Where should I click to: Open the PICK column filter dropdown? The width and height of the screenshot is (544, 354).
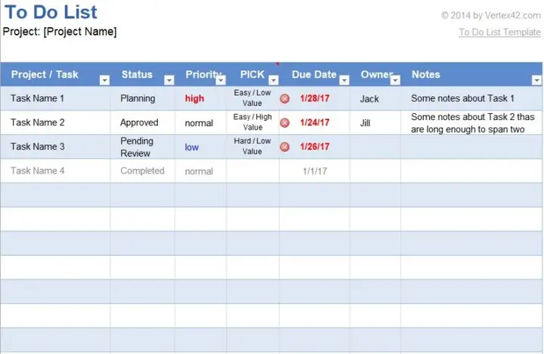274,80
